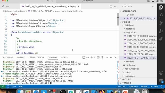This screenshot has width=165, height=93.
Task: Split the terminal pane
Action: click(98, 57)
